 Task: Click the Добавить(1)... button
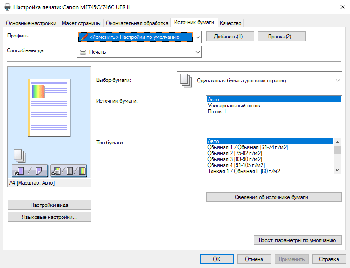(x=230, y=37)
